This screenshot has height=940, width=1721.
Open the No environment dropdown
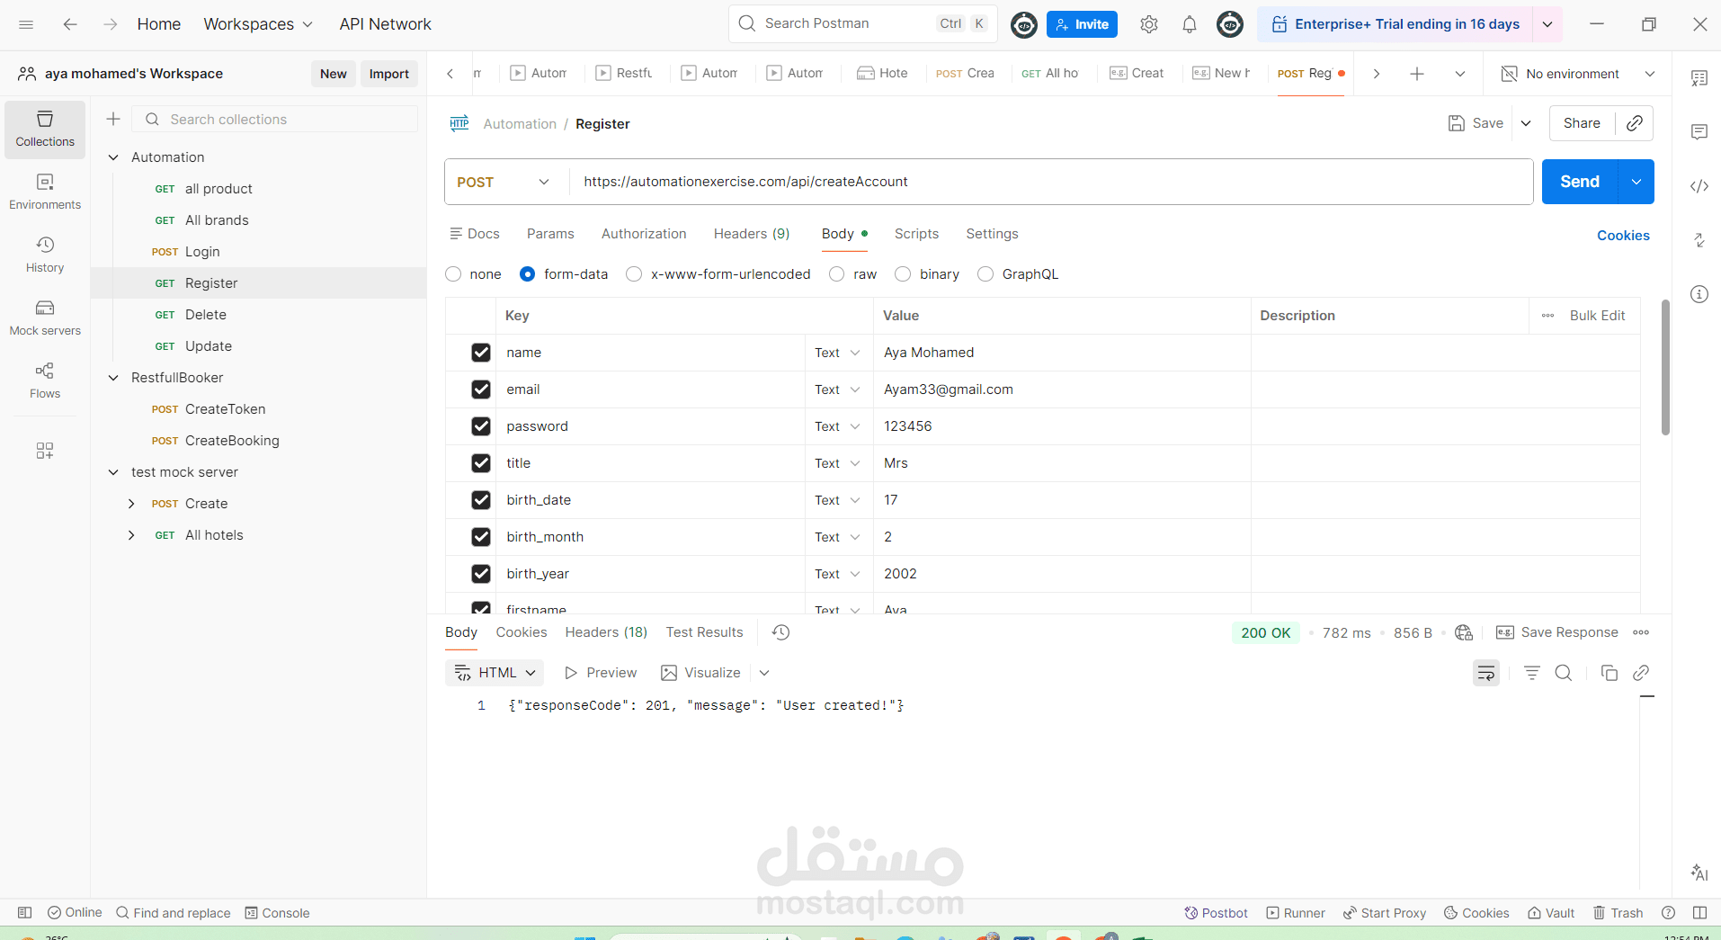(x=1579, y=74)
